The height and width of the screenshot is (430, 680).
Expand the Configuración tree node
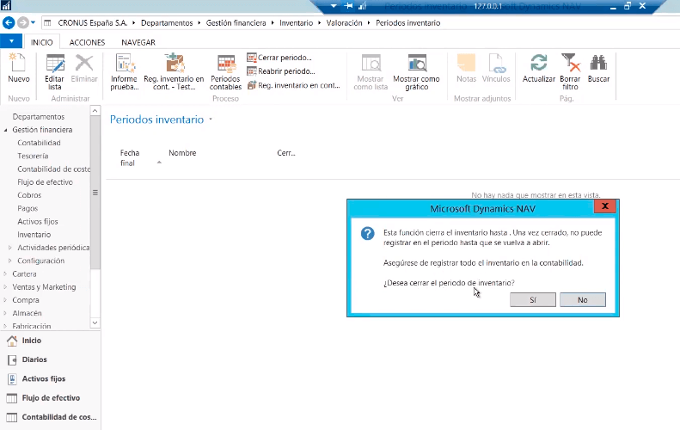pyautogui.click(x=10, y=261)
